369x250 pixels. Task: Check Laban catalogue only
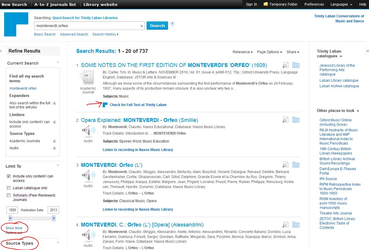point(9,188)
